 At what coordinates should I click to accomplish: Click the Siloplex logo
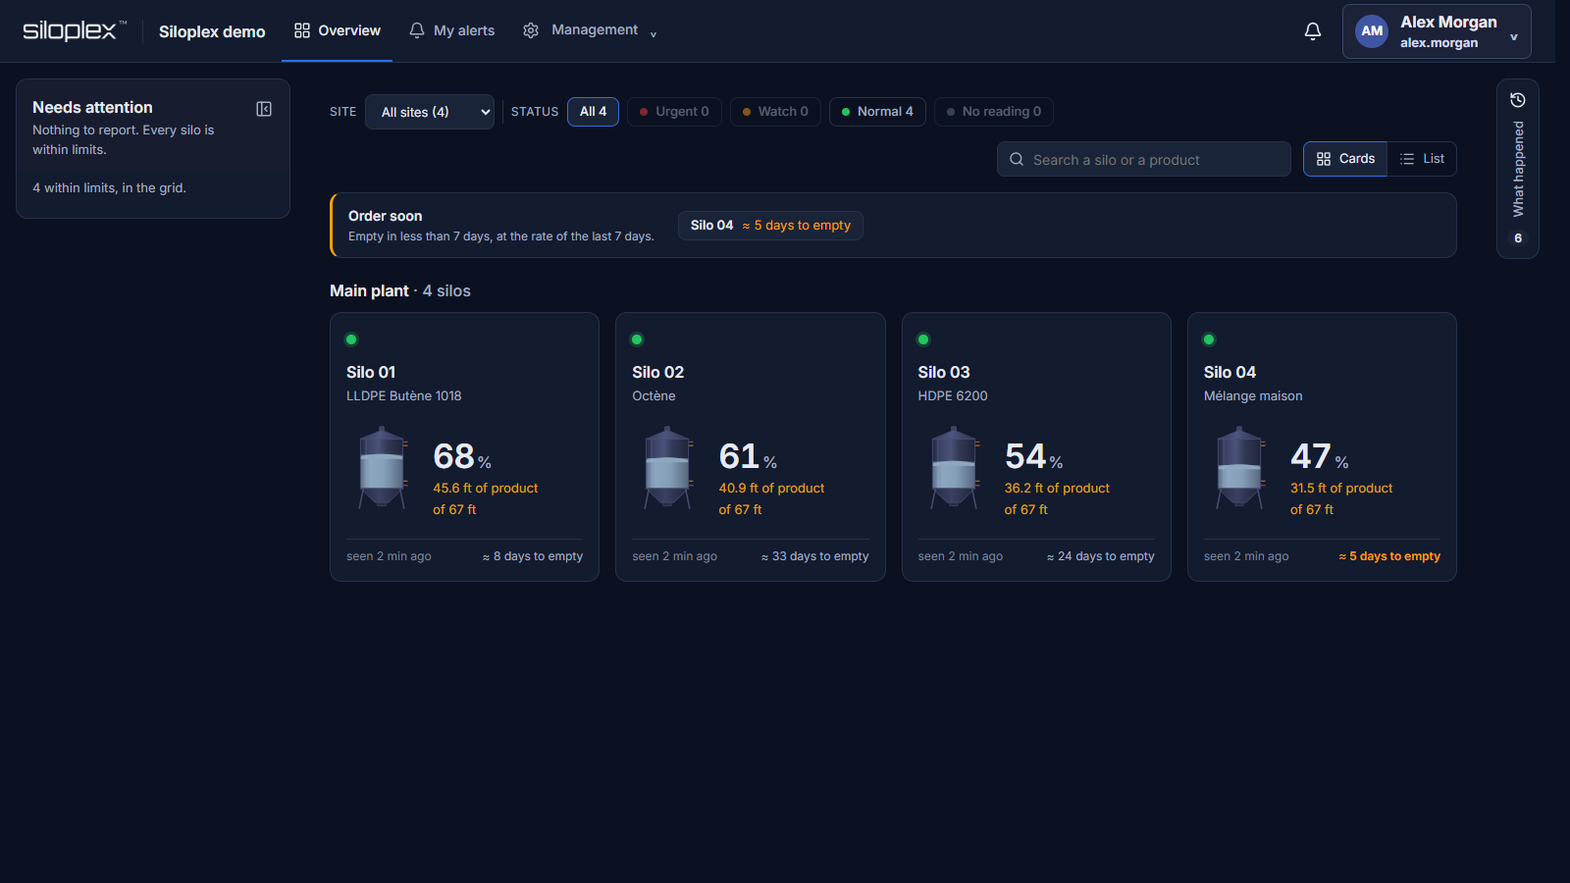(x=74, y=30)
